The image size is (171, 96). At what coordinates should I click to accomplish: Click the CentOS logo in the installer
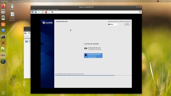(48, 23)
